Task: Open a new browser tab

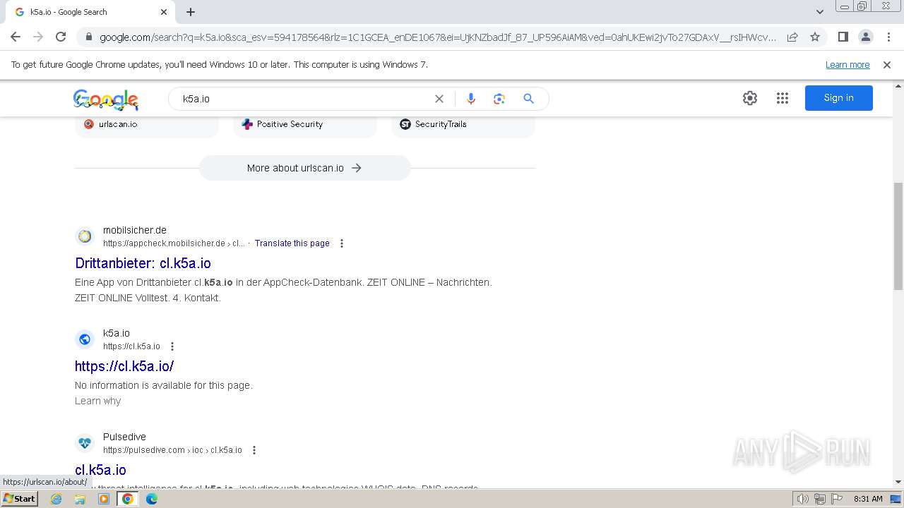Action: point(191,12)
